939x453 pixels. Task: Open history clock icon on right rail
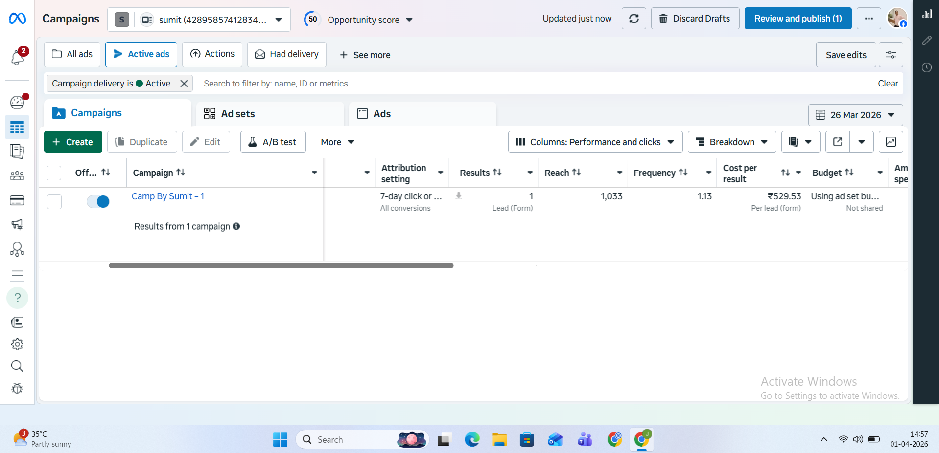tap(927, 67)
